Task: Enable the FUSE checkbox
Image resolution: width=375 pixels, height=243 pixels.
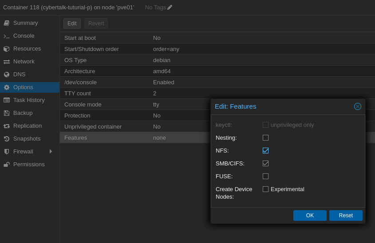Action: (265, 176)
